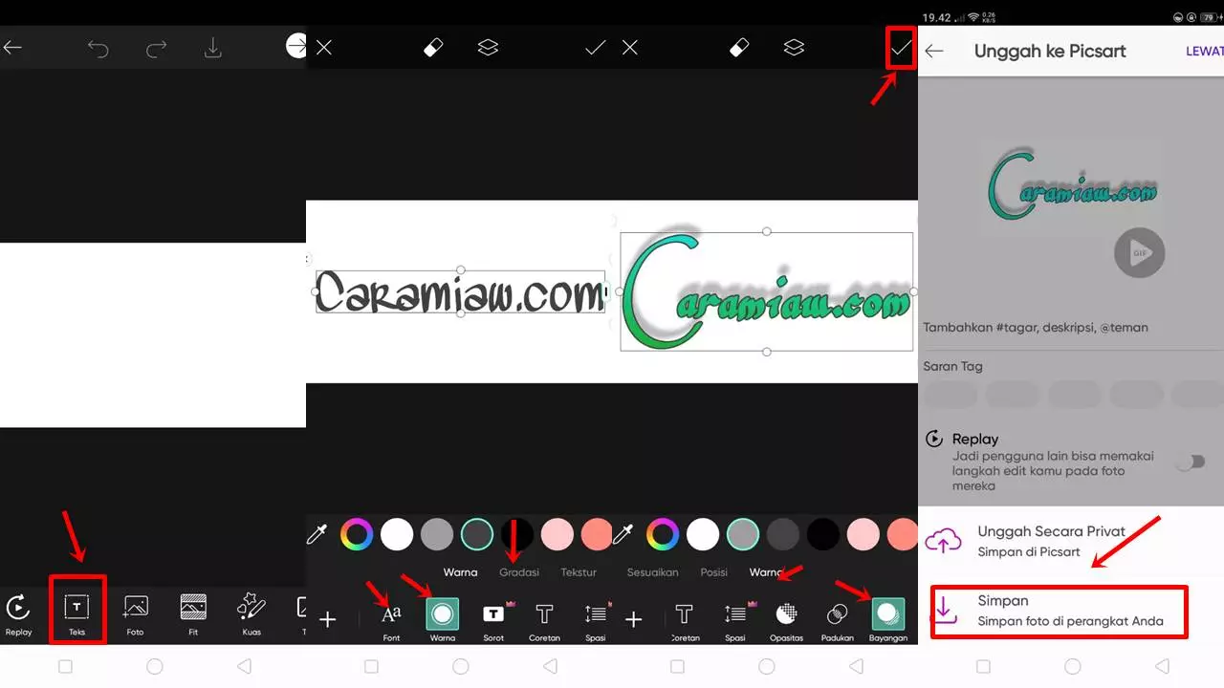Open the Caramiaw.com logo preview thumbnail
The image size is (1224, 688).
(1070, 188)
